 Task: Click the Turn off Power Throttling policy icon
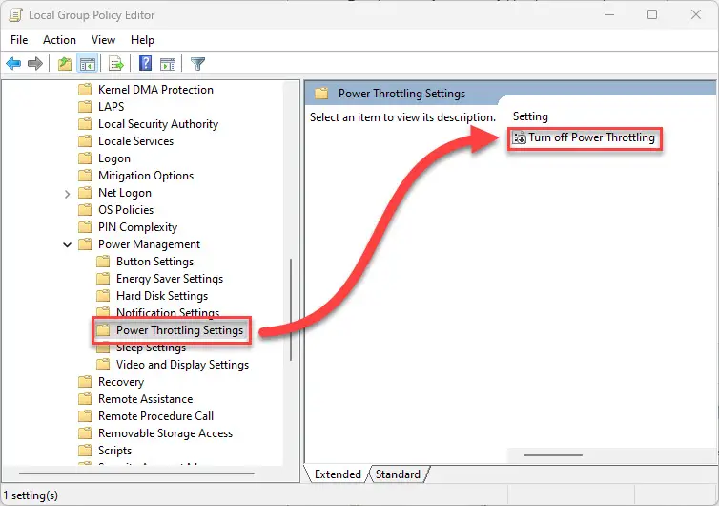pyautogui.click(x=519, y=137)
